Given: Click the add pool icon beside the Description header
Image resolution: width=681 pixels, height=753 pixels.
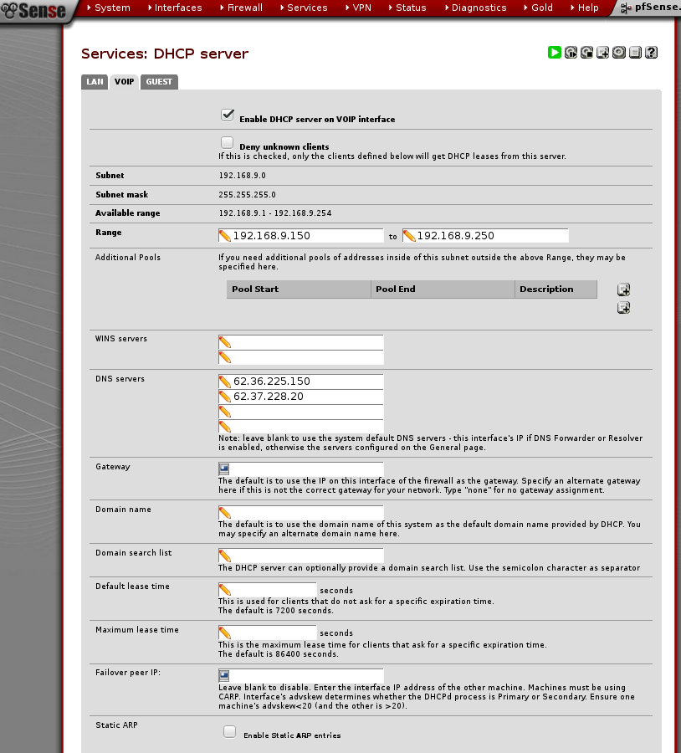Looking at the screenshot, I should (623, 289).
